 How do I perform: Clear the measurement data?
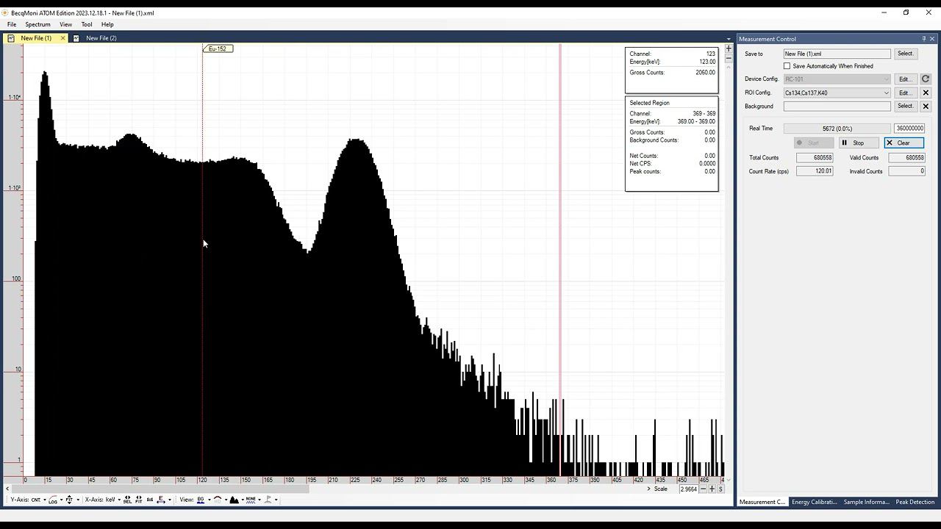[x=904, y=143]
